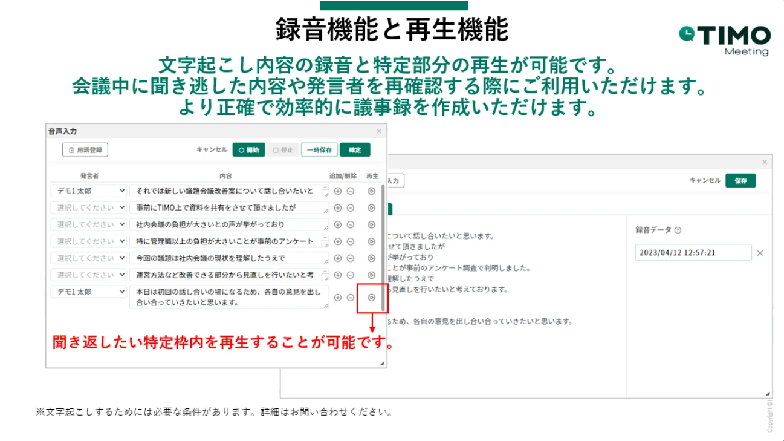Open speaker dropdown for row '社内会議の負担が大きい'

tap(89, 224)
